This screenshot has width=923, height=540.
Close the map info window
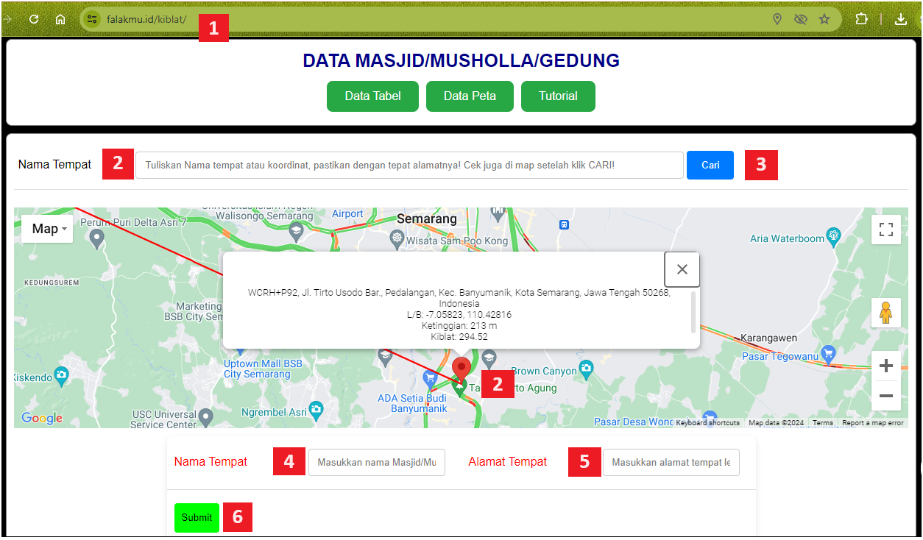682,269
